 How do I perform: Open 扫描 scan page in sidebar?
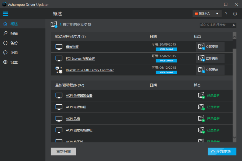(x=23, y=34)
